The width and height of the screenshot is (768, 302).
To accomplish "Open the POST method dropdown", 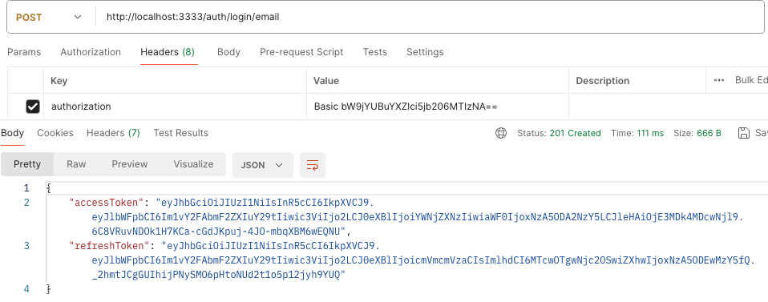I will 49,17.
